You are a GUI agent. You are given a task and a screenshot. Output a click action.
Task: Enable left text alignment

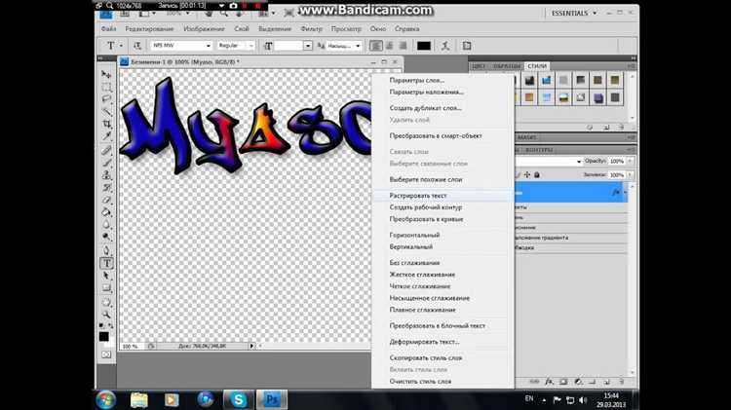point(376,46)
